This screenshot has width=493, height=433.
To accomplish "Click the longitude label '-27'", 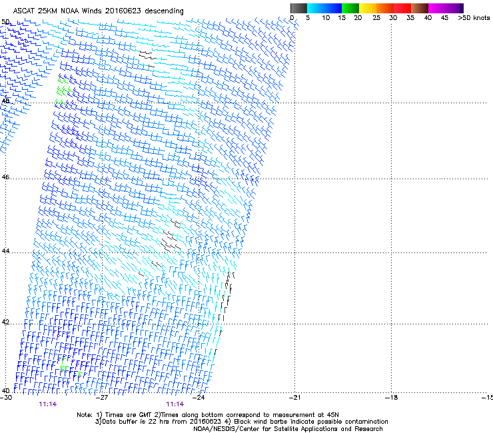I will (x=102, y=398).
